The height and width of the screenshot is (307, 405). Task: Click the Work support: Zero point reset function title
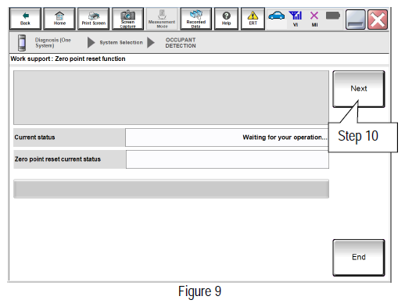click(x=68, y=59)
